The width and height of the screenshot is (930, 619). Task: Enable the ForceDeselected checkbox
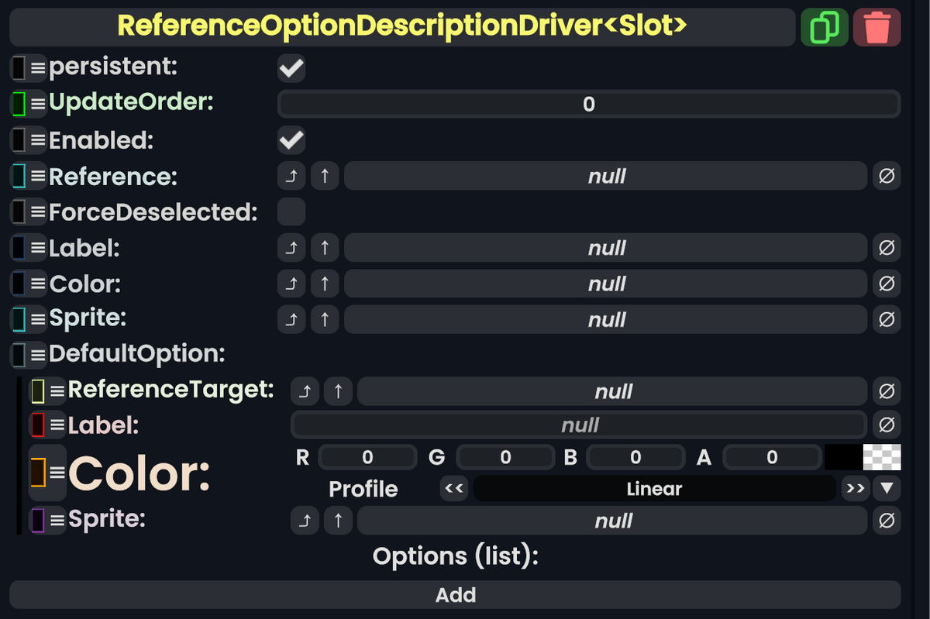(291, 211)
